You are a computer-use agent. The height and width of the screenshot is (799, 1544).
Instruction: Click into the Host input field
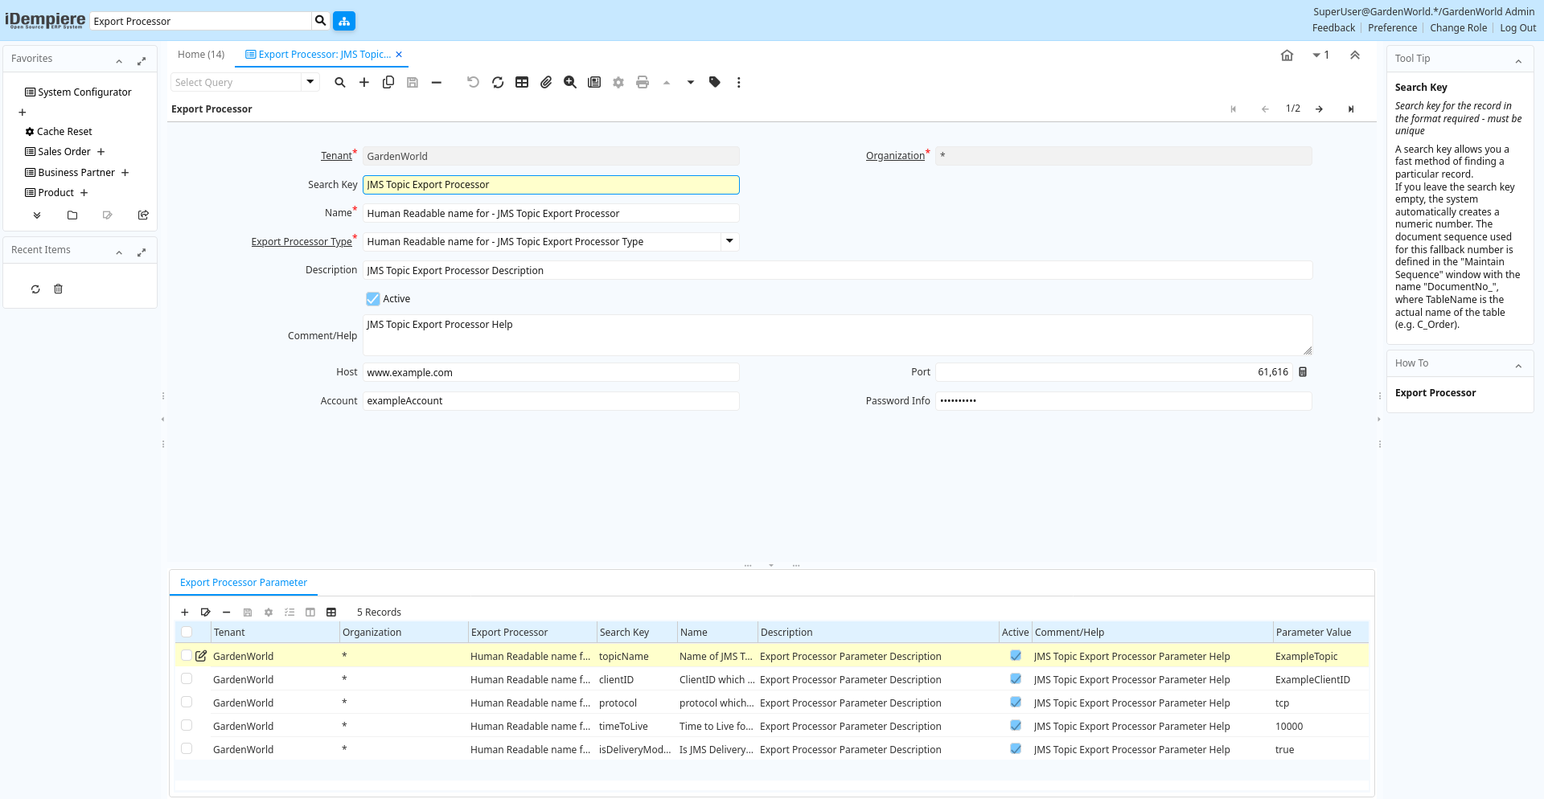[x=551, y=372]
